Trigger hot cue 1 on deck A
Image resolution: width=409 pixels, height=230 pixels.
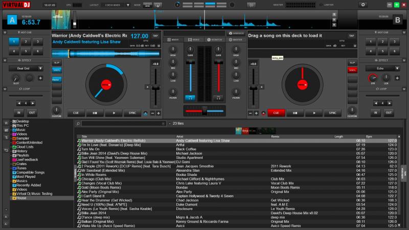[14, 41]
